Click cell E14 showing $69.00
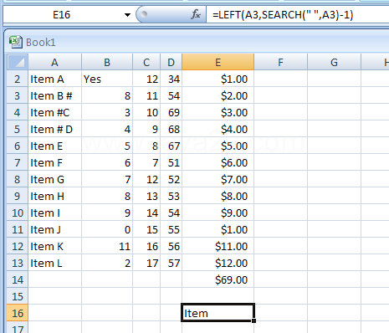 pyautogui.click(x=218, y=279)
